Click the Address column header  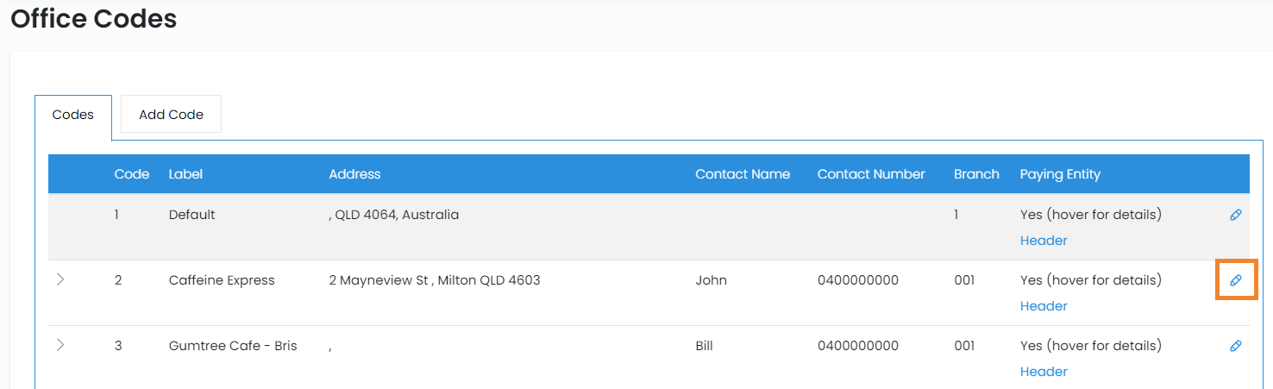[x=354, y=174]
